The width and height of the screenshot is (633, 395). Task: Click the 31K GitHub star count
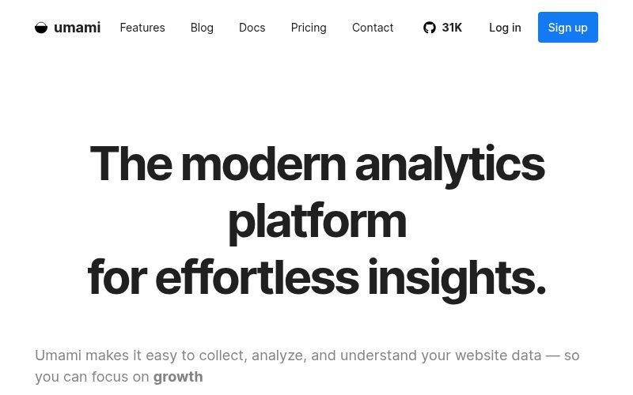[452, 28]
